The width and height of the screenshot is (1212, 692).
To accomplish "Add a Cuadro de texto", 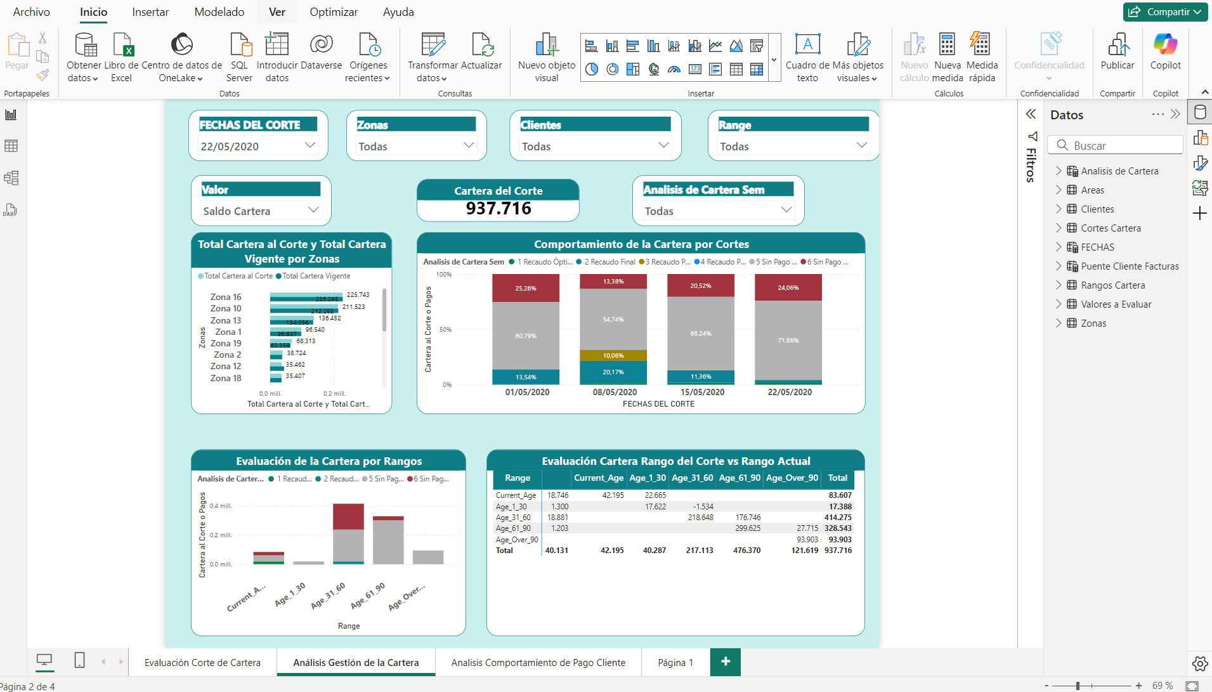I will click(807, 58).
